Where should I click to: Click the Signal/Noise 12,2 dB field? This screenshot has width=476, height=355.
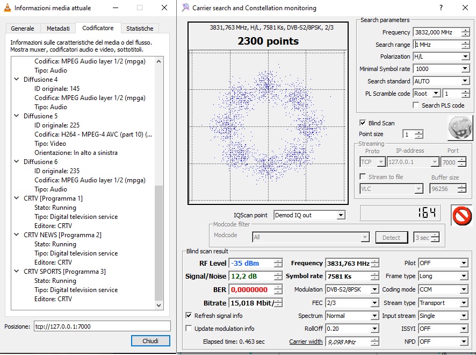tap(252, 276)
